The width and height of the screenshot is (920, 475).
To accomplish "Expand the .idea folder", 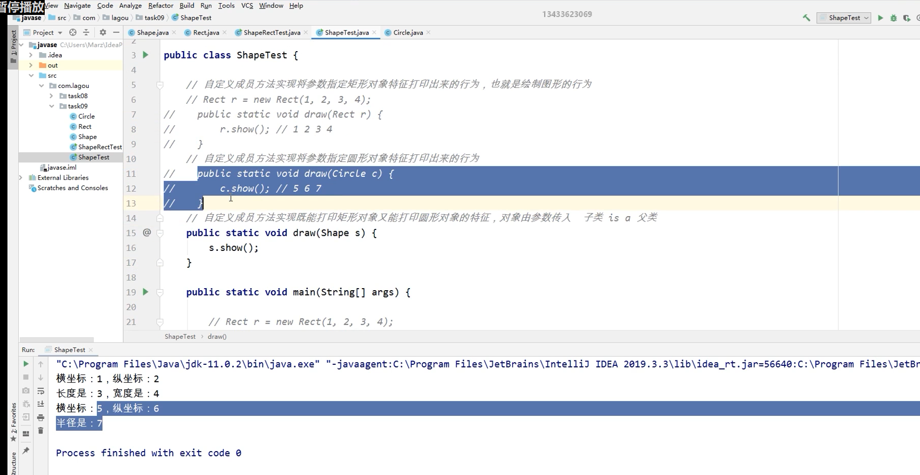I will pos(31,55).
